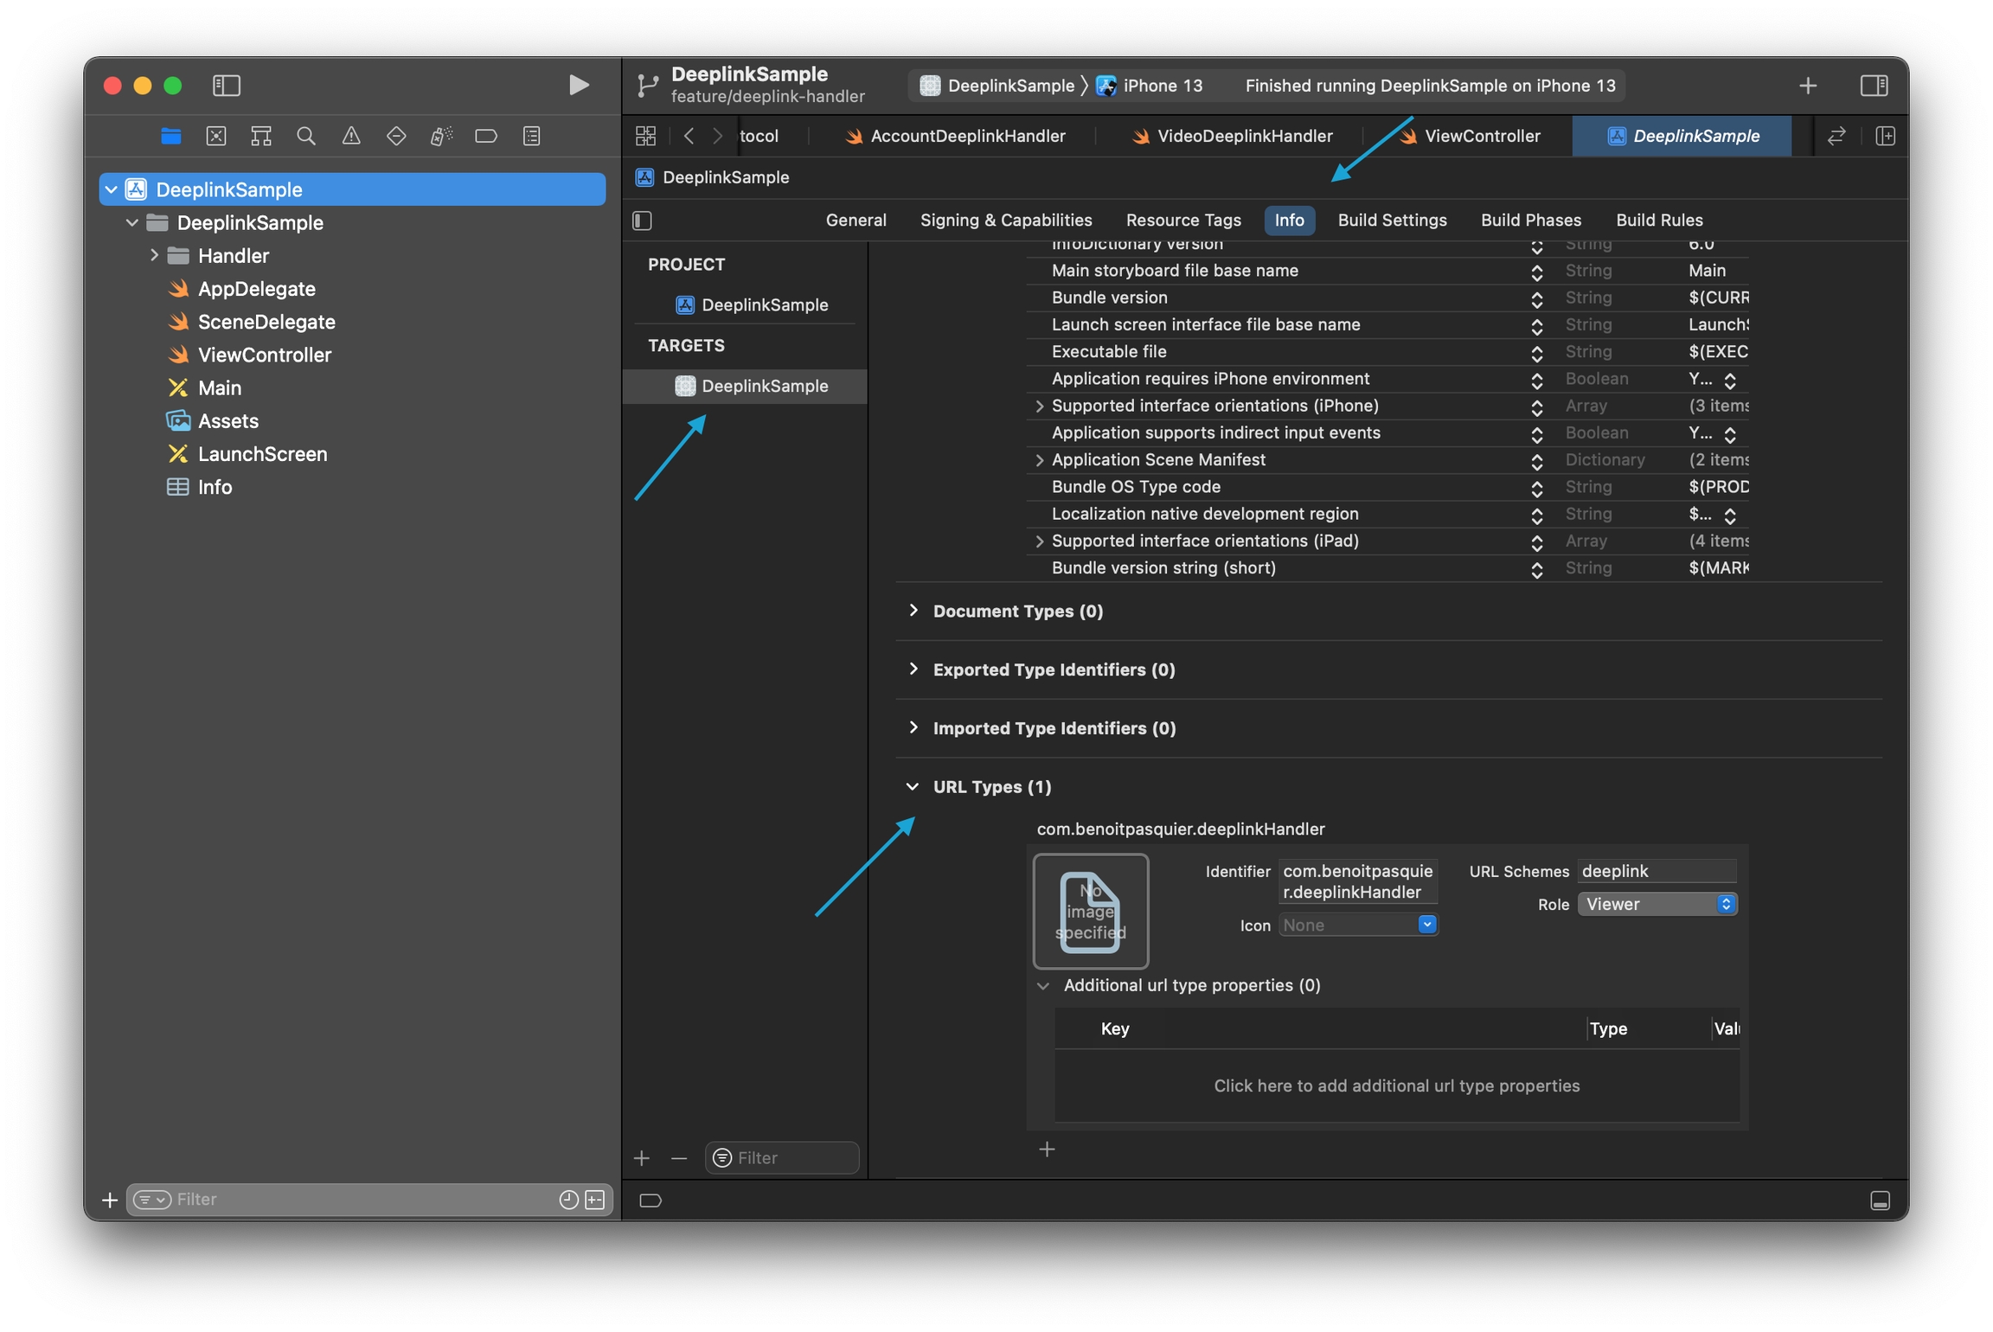Click to add additional url type properties

pos(1395,1085)
